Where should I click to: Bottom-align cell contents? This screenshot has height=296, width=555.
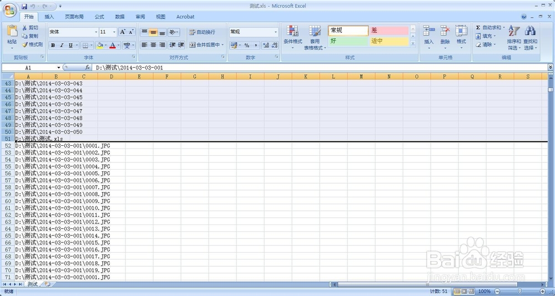[162, 32]
